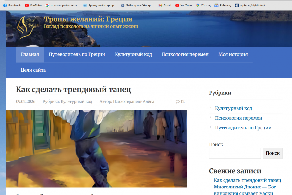
Task: Open the Ειδήσεις news bookmark
Action: 223,6
